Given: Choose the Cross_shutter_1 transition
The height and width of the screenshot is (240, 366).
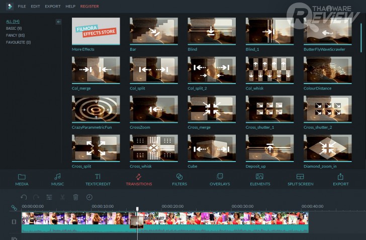Looking at the screenshot, I should tap(269, 109).
